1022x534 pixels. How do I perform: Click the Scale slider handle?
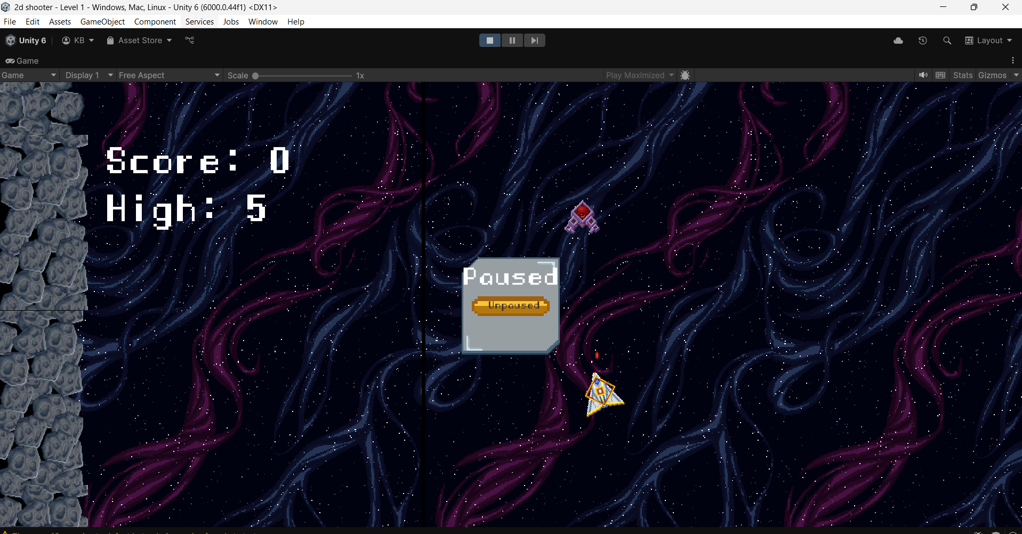click(x=255, y=76)
